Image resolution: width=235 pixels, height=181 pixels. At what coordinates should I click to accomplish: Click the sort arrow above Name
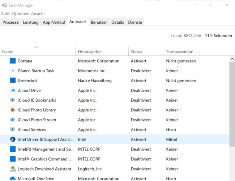point(37,47)
